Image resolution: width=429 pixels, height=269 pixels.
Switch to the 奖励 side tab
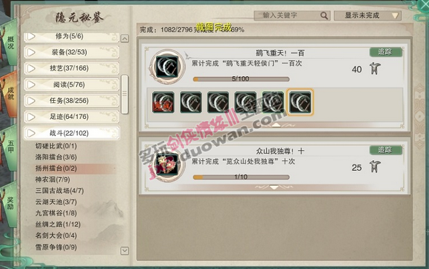tap(10, 204)
